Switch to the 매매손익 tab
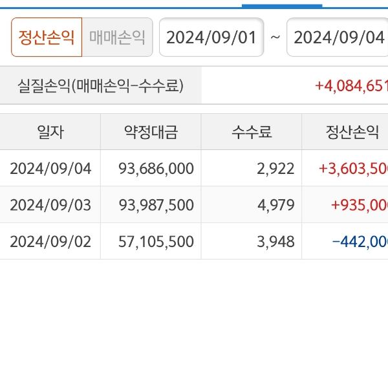Screen dimensions: 388x388 tap(117, 37)
